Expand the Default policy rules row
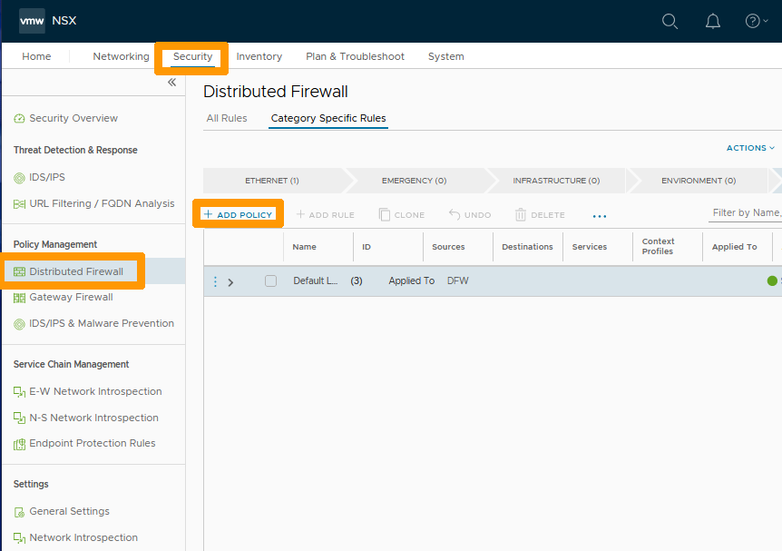This screenshot has width=782, height=551. click(230, 280)
